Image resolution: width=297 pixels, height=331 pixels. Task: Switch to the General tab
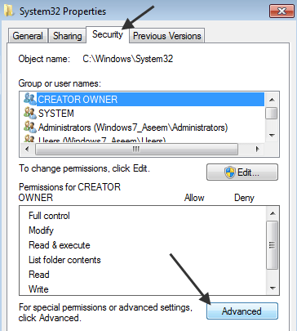(28, 36)
